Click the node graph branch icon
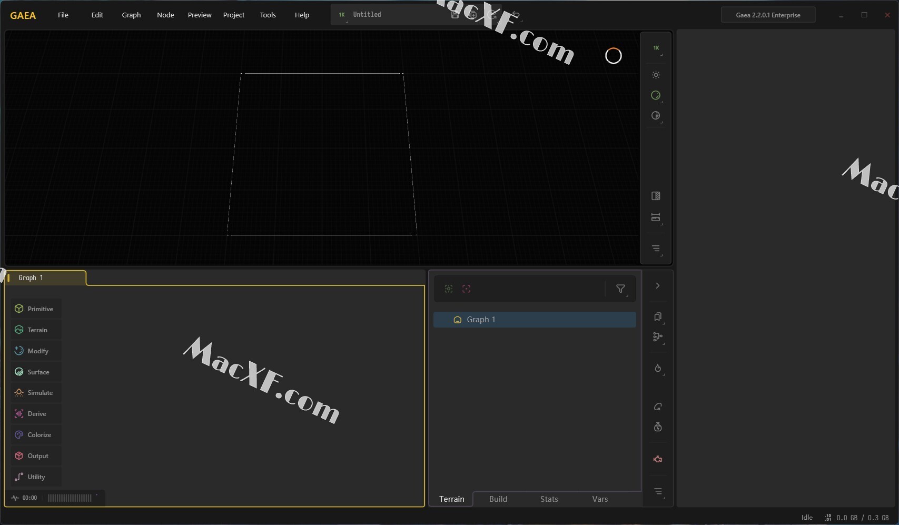This screenshot has width=899, height=525. click(x=658, y=337)
